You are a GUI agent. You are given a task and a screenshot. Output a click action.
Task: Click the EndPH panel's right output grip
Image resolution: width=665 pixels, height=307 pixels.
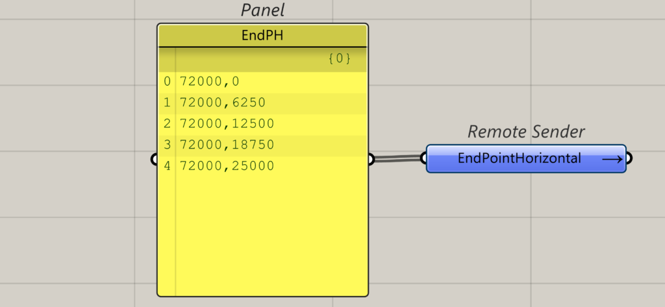coord(371,159)
